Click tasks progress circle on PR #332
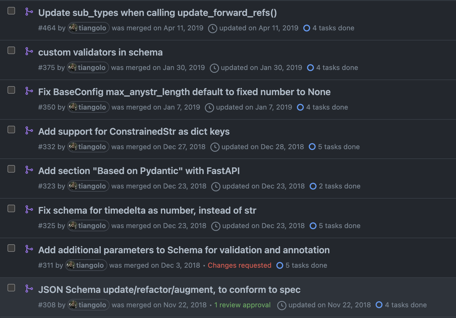This screenshot has height=318, width=456. pos(312,147)
